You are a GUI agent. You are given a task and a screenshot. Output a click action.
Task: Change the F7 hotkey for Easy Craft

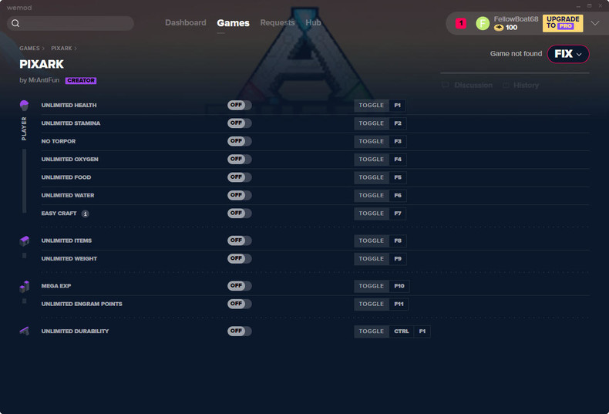click(x=398, y=214)
